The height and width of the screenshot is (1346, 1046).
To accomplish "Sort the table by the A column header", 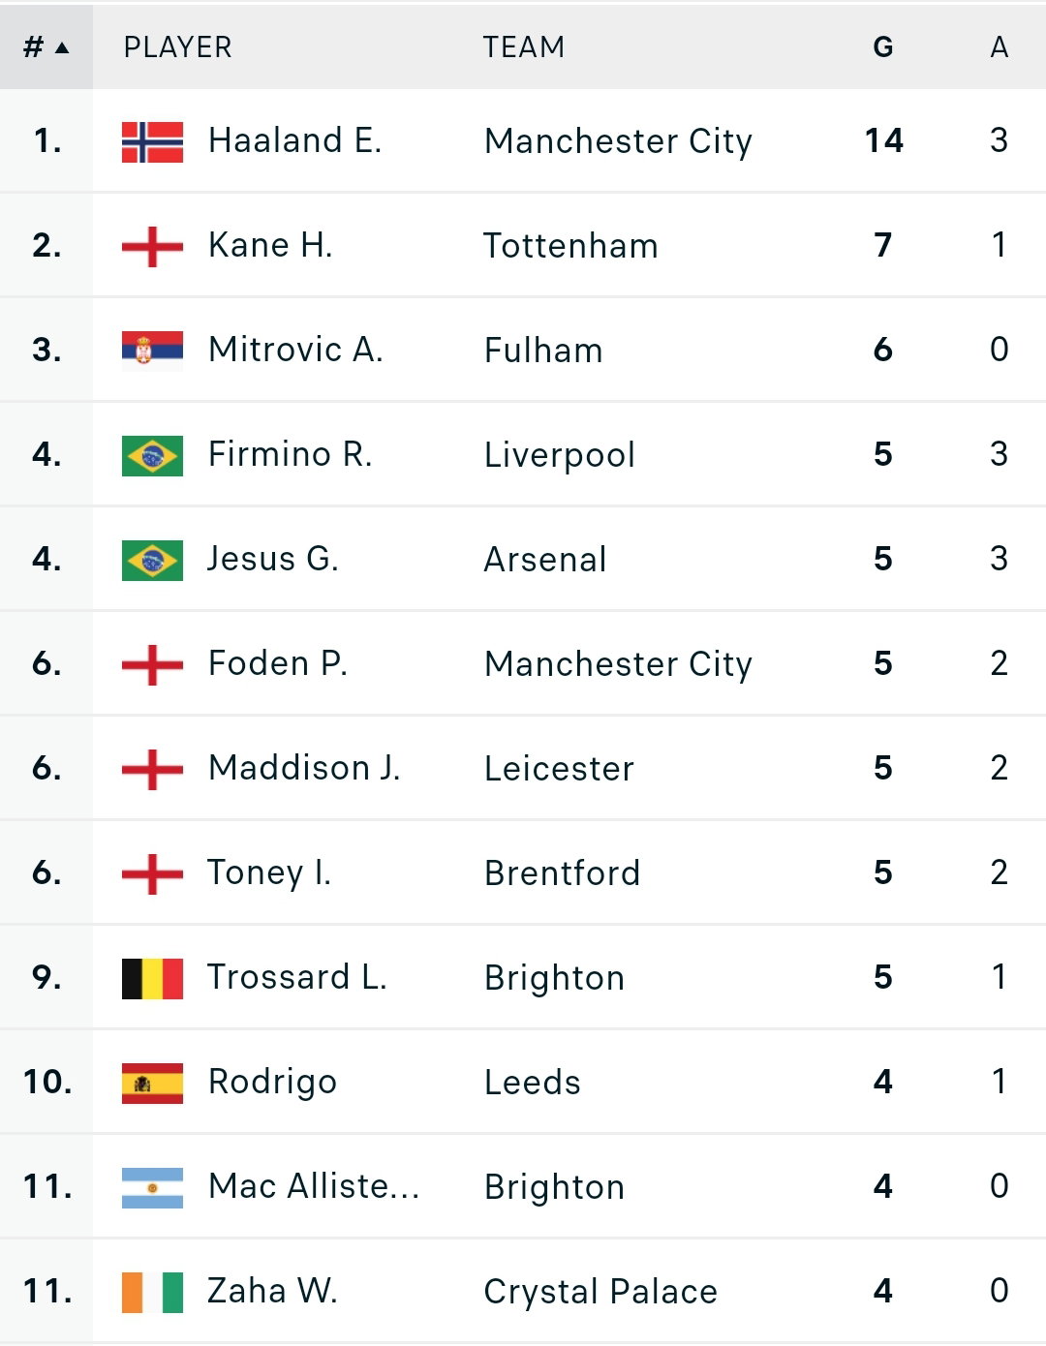I will [x=1000, y=46].
